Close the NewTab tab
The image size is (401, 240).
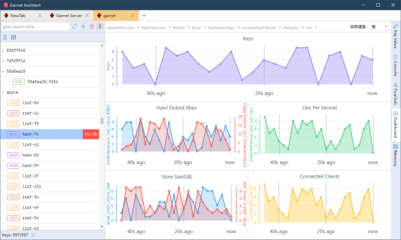[40, 15]
